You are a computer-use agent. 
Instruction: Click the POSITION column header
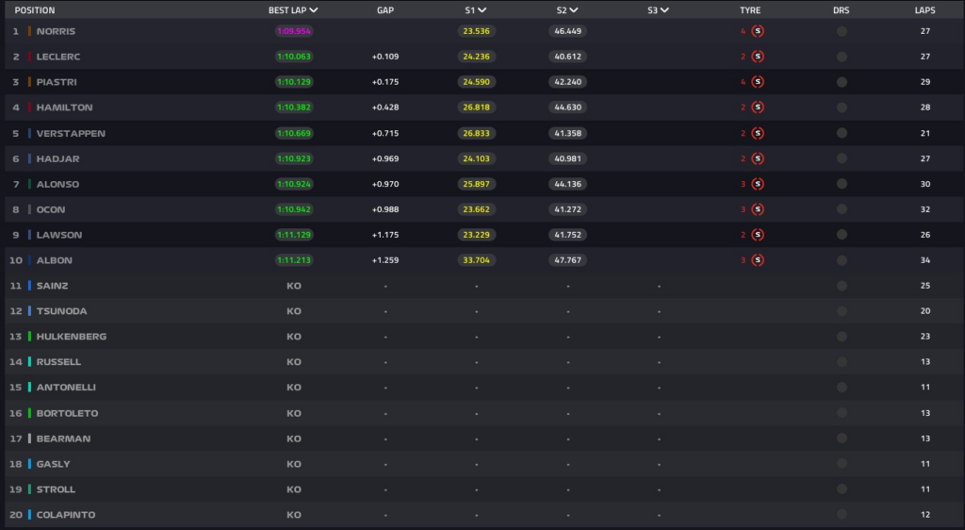pos(35,10)
